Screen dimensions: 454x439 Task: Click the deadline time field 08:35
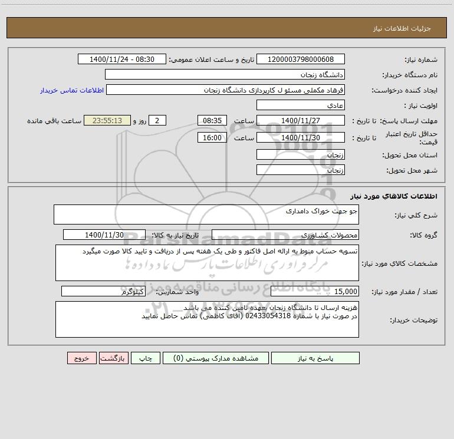click(x=212, y=120)
